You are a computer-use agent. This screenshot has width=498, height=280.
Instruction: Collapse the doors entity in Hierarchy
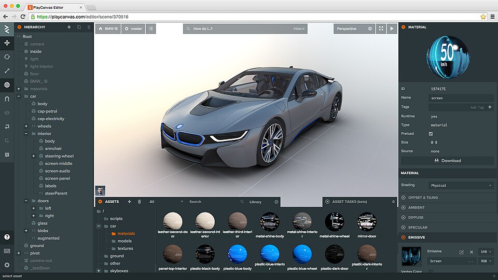coord(26,201)
